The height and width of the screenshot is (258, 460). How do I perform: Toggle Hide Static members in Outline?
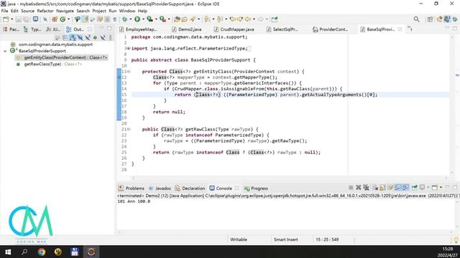pos(88,38)
